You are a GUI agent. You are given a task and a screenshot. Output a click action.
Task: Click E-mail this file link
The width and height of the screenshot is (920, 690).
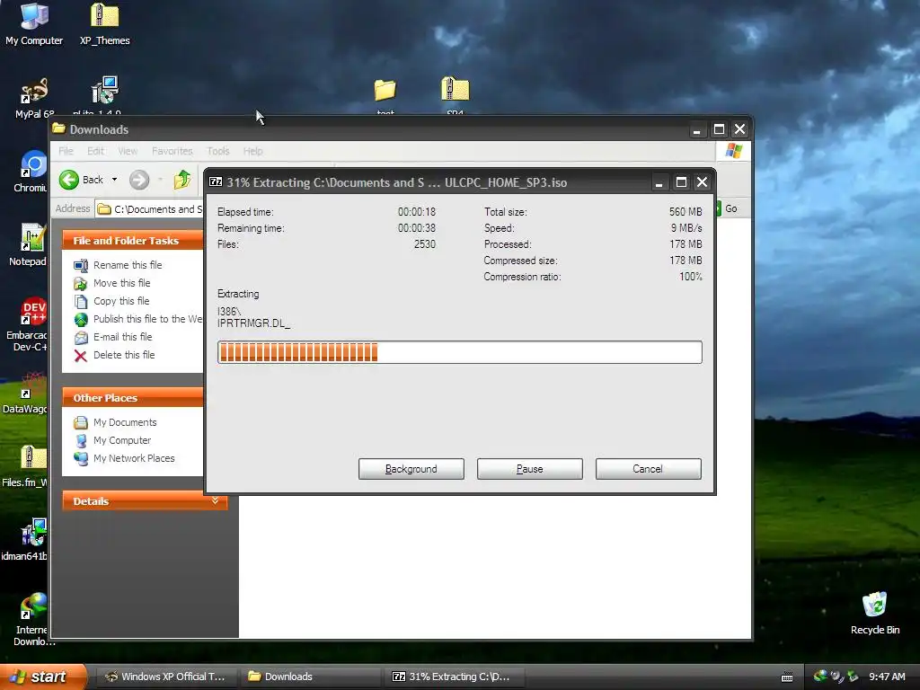(x=122, y=338)
